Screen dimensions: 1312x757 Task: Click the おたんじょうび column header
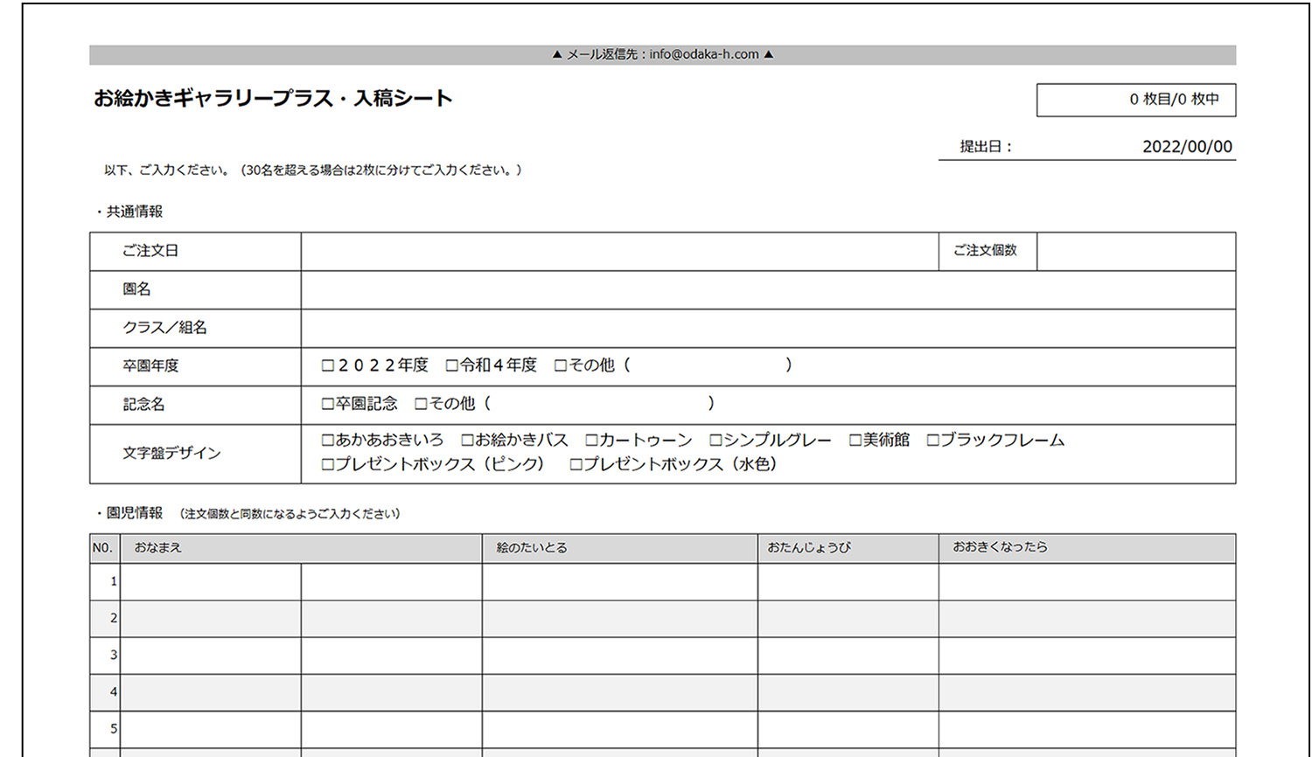click(x=848, y=548)
